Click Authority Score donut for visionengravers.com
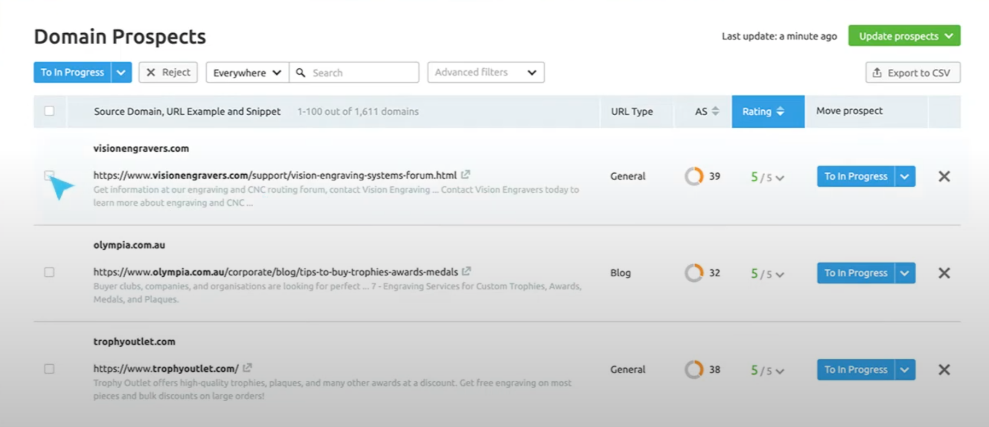Screen dimensions: 989x427 click(694, 176)
